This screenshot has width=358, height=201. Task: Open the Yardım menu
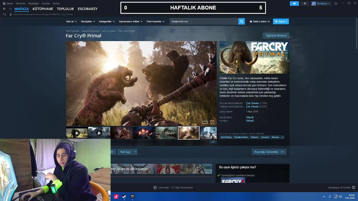coord(56,3)
